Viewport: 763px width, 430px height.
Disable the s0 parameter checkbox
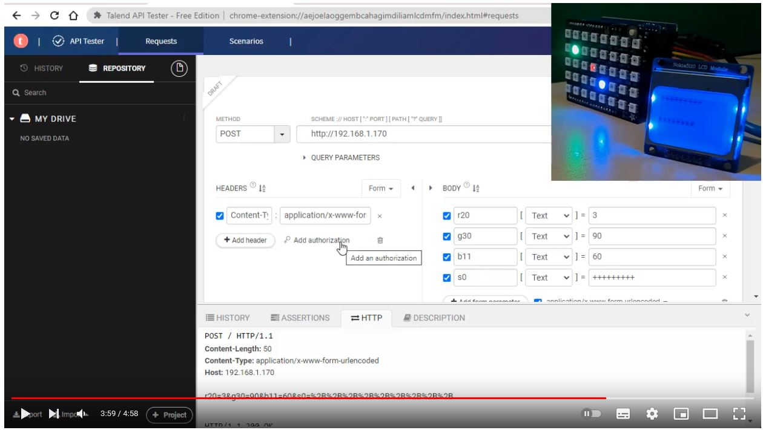[447, 278]
